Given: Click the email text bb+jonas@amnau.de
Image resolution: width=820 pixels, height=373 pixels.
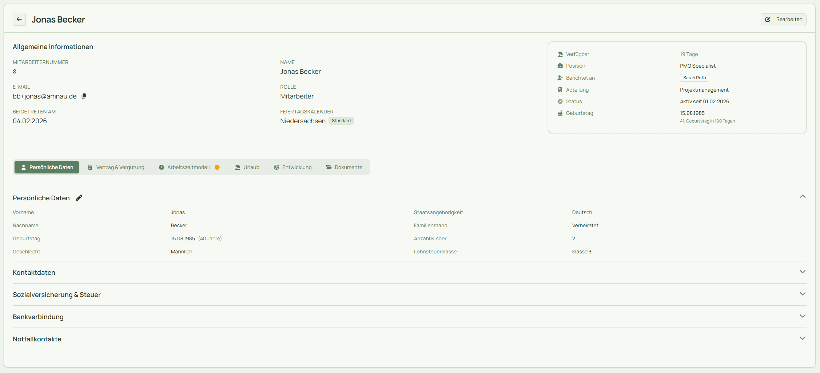Looking at the screenshot, I should coord(45,96).
